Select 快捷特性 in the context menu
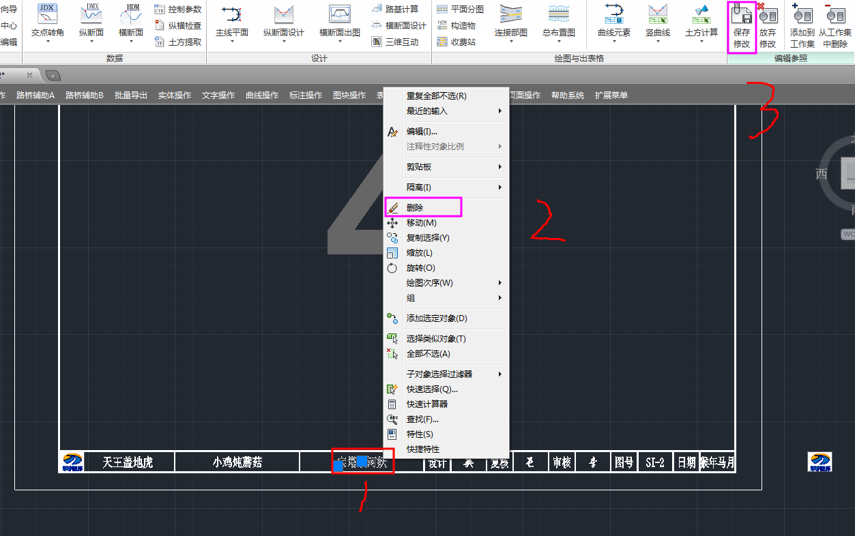855x536 pixels. (446, 449)
